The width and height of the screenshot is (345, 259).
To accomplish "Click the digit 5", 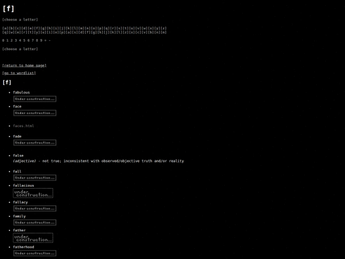I will pos(24,40).
